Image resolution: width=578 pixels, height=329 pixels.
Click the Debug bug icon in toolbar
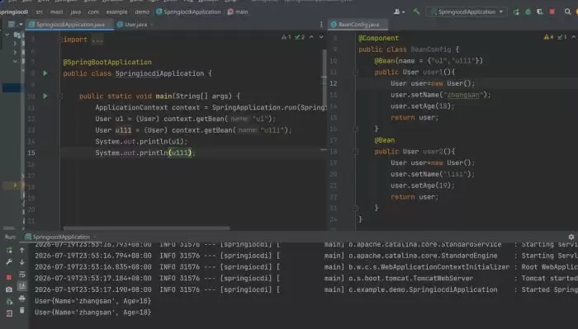528,12
